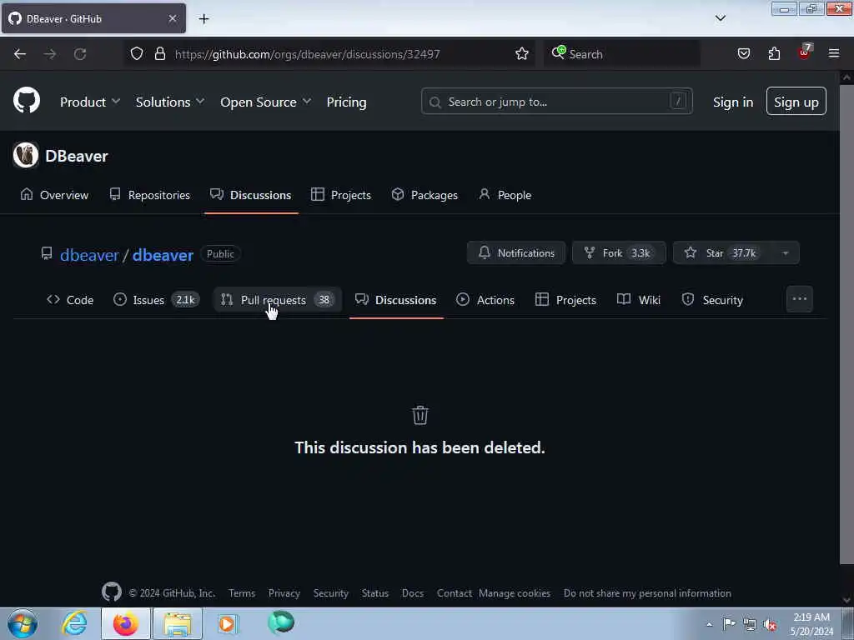Viewport: 854px width, 640px height.
Task: Open the media player taskbar icon
Action: [228, 623]
